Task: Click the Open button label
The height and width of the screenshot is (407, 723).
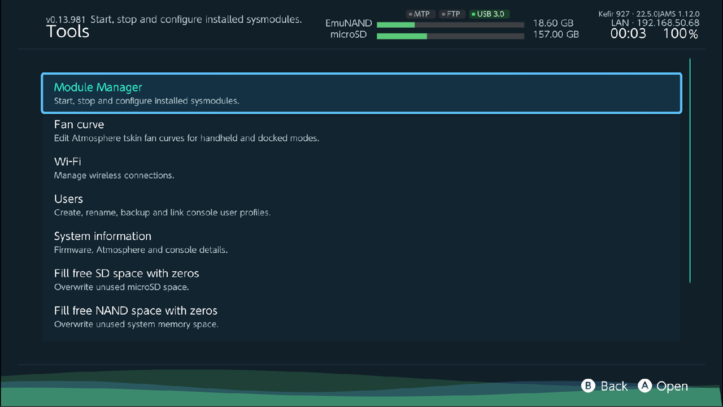Action: pyautogui.click(x=672, y=386)
